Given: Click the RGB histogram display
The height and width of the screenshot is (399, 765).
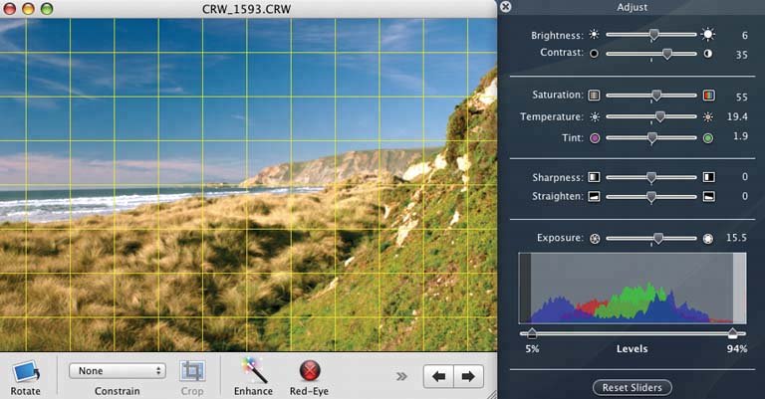Looking at the screenshot, I should tap(633, 288).
